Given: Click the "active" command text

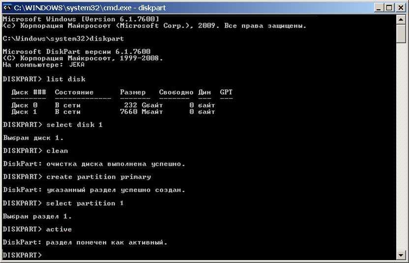Looking at the screenshot, I should 59,229.
